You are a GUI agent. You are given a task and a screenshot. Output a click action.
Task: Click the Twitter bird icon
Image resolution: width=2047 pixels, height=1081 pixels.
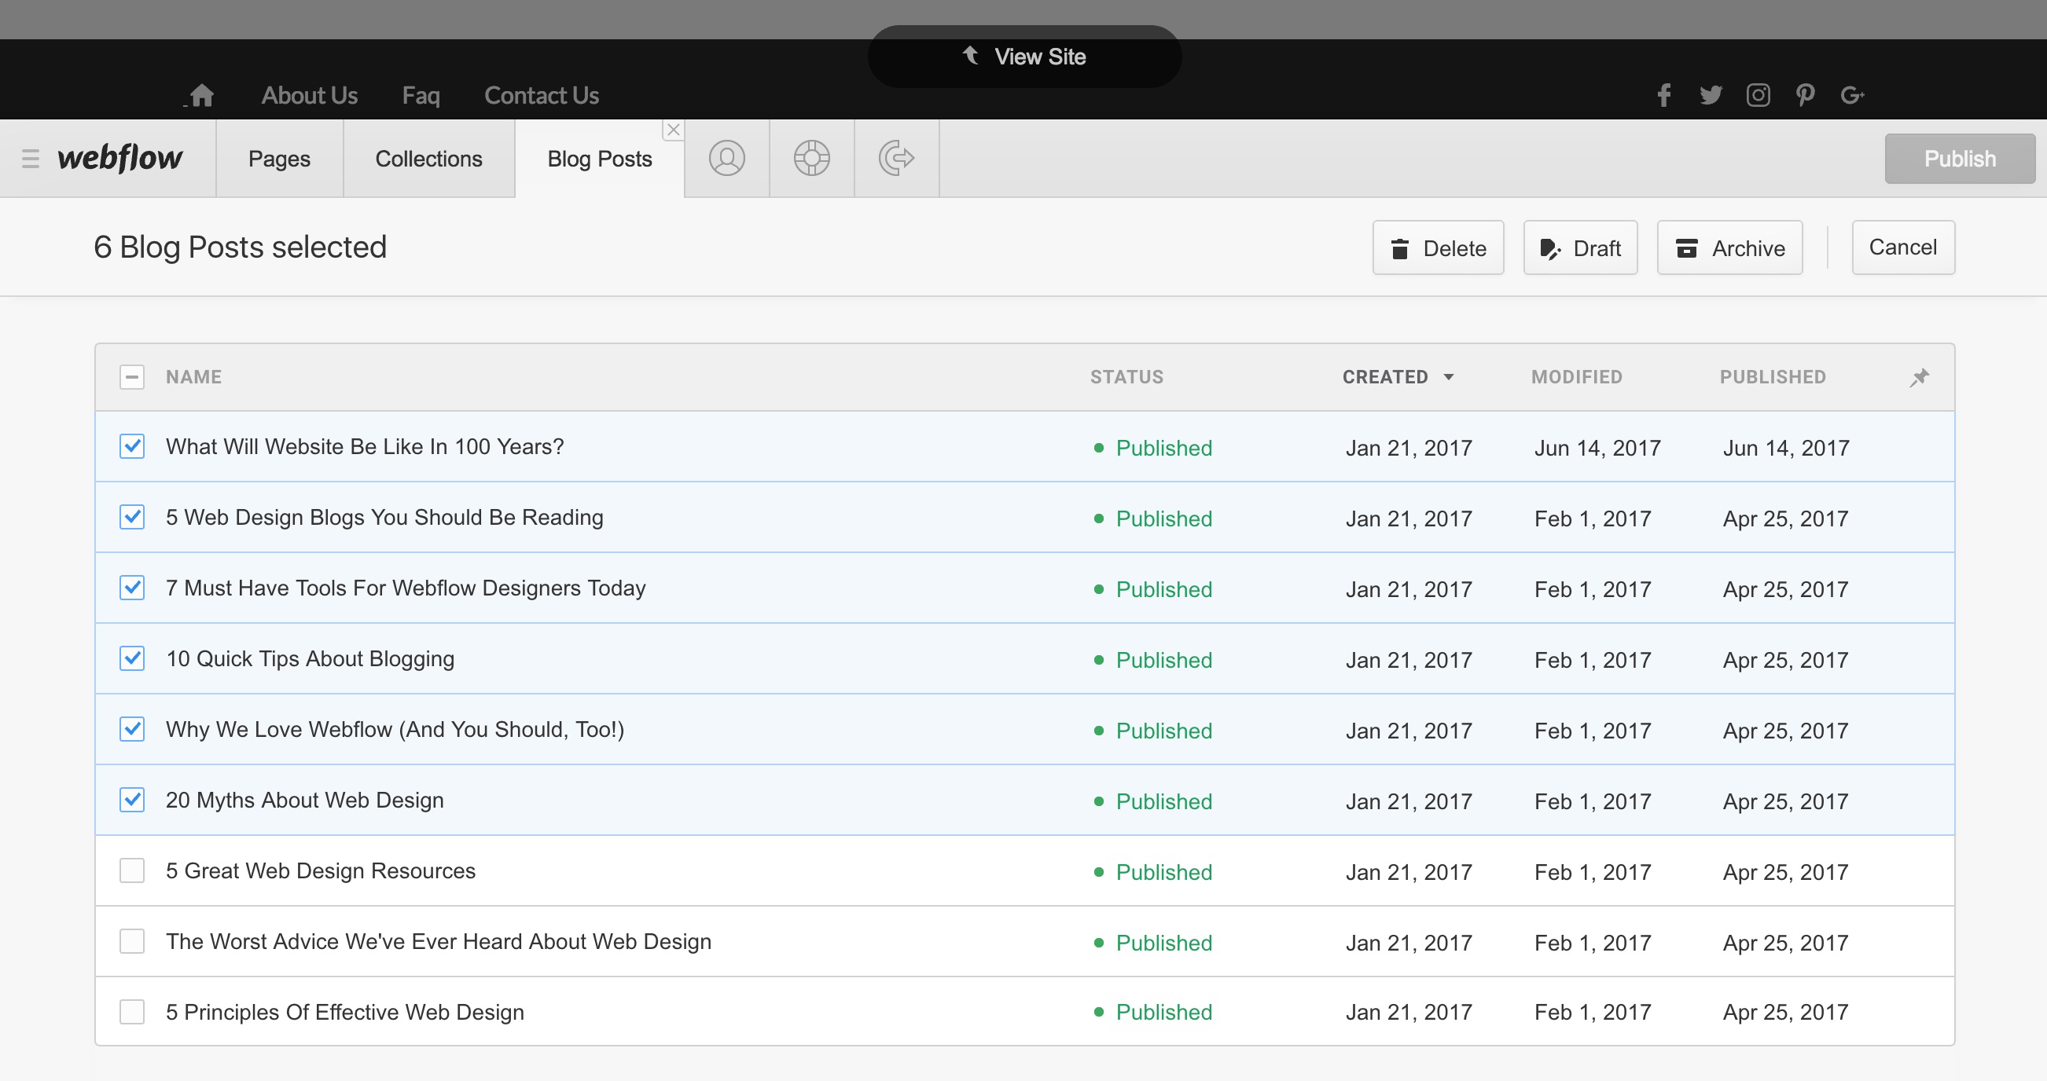[1710, 95]
